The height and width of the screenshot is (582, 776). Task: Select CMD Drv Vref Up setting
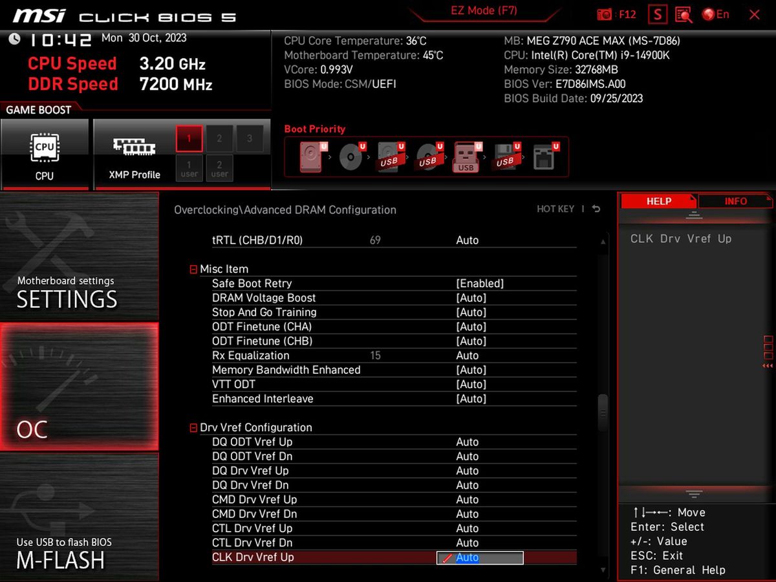[x=394, y=500]
